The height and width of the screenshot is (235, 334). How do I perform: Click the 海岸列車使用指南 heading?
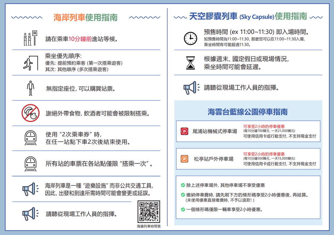coord(85,18)
